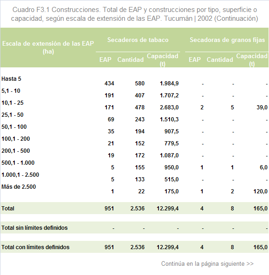Select the grain dryer capacity value 120,0
269x275 pixels.
pyautogui.click(x=260, y=191)
